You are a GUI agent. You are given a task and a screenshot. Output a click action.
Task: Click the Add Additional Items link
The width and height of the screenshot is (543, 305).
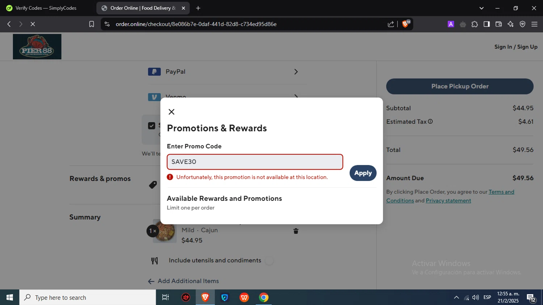click(183, 281)
